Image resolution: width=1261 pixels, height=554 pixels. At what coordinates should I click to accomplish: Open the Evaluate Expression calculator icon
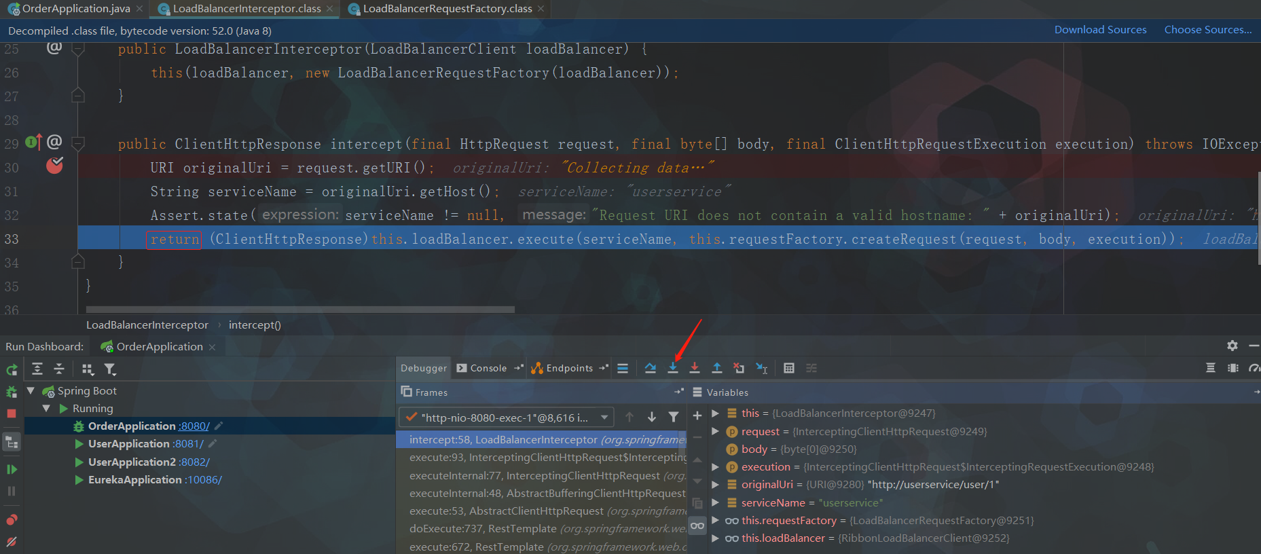coord(789,368)
